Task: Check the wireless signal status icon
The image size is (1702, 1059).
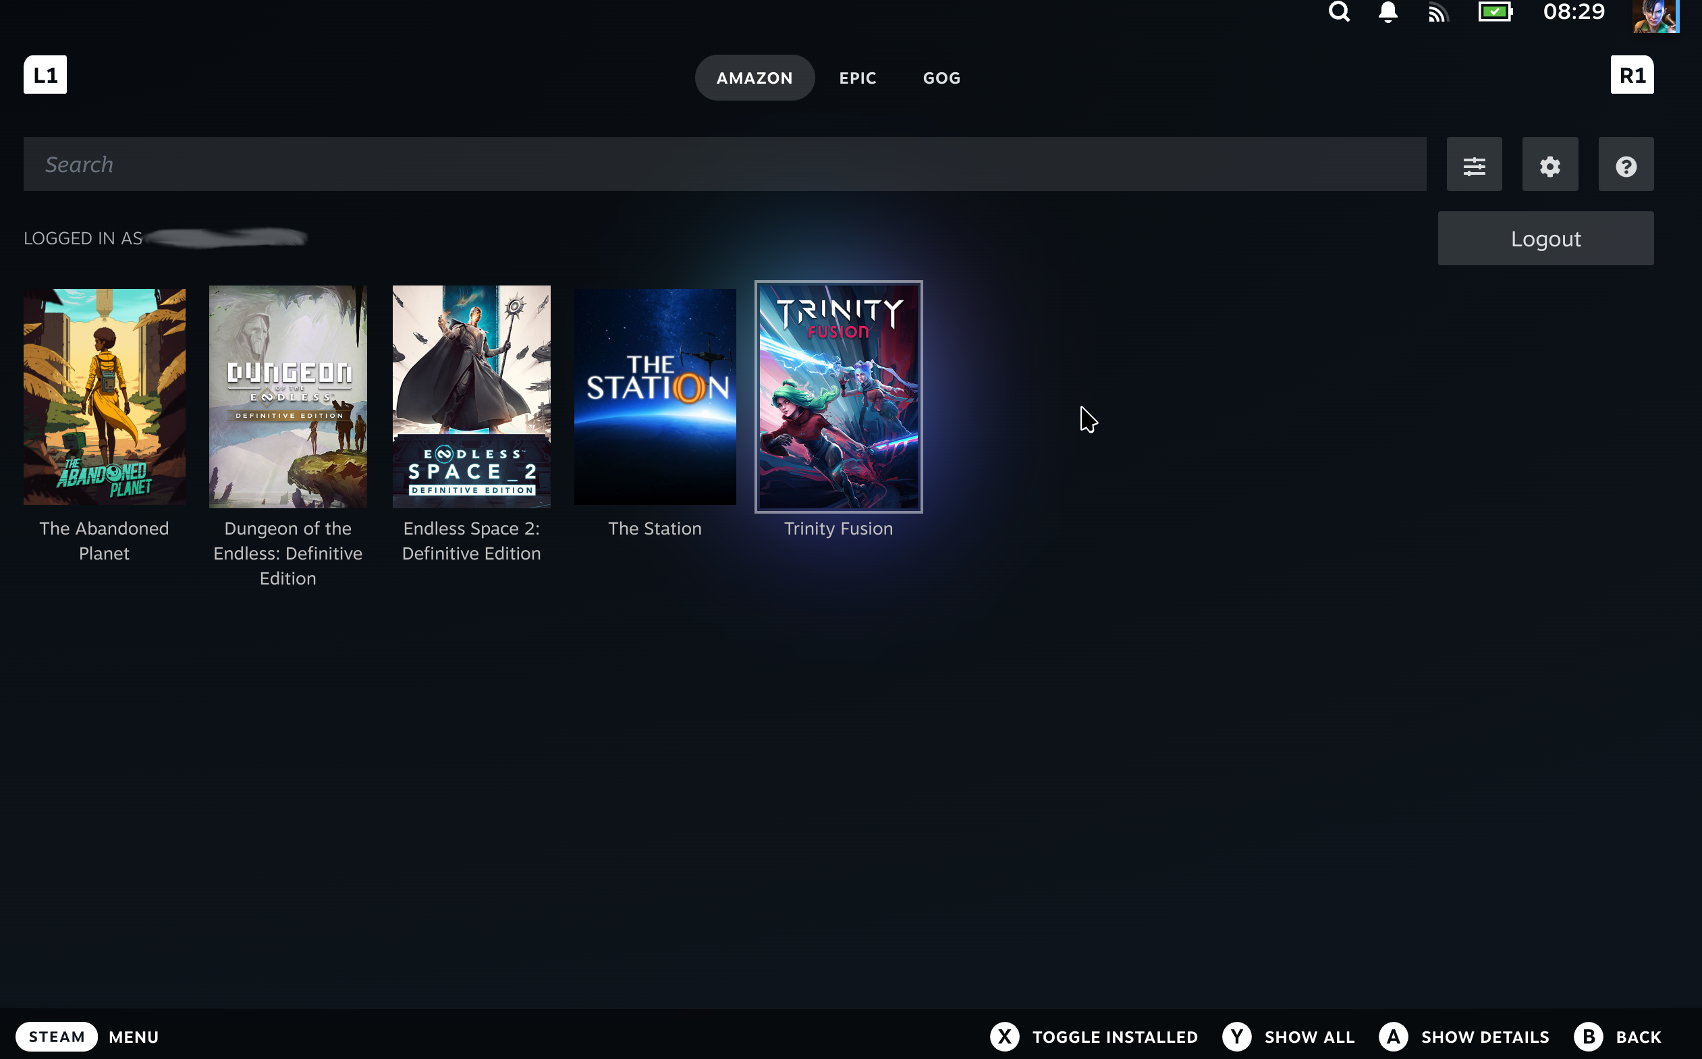Action: point(1438,13)
